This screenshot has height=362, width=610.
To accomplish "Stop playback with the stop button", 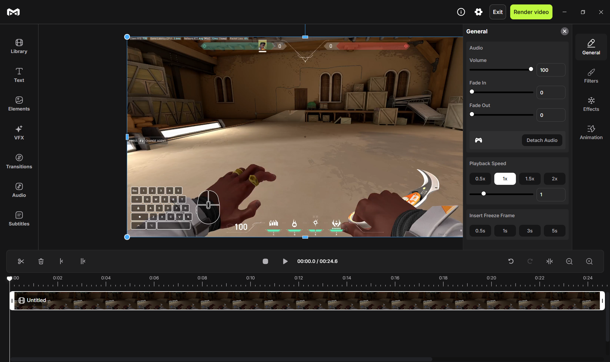I will tap(265, 261).
